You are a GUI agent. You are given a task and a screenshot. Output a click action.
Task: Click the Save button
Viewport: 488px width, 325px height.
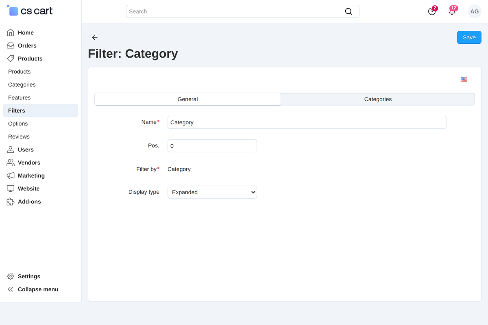click(469, 37)
